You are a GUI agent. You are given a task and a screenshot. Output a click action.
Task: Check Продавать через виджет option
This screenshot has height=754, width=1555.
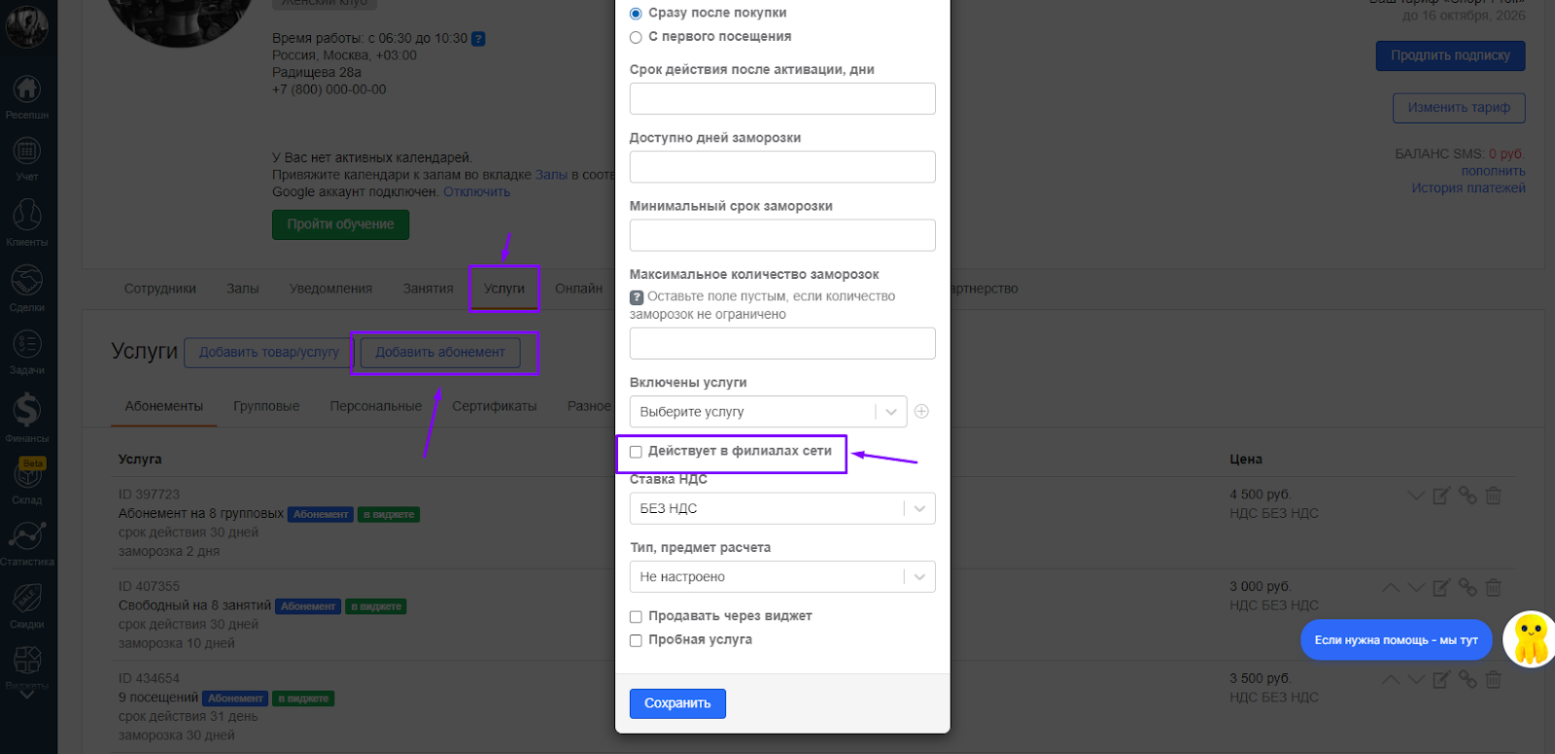pos(636,617)
